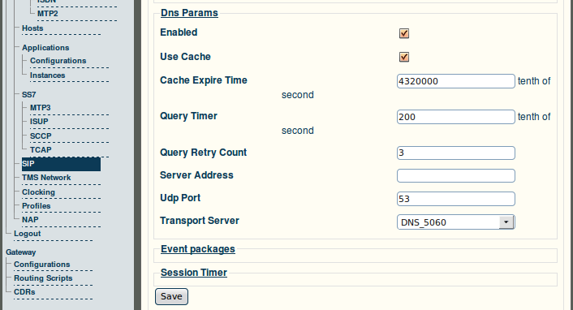Uncheck the Use Cache checkbox
Screen dimensions: 573x310
tap(404, 57)
